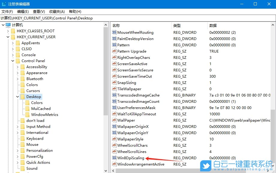This screenshot has width=276, height=173.
Task: Click the 计算机 computer icon atop the tree
Action: tap(8, 25)
